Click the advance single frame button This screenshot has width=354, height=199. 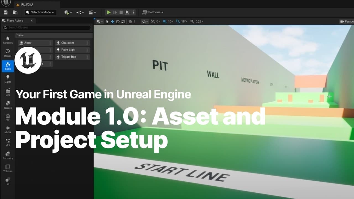click(115, 12)
